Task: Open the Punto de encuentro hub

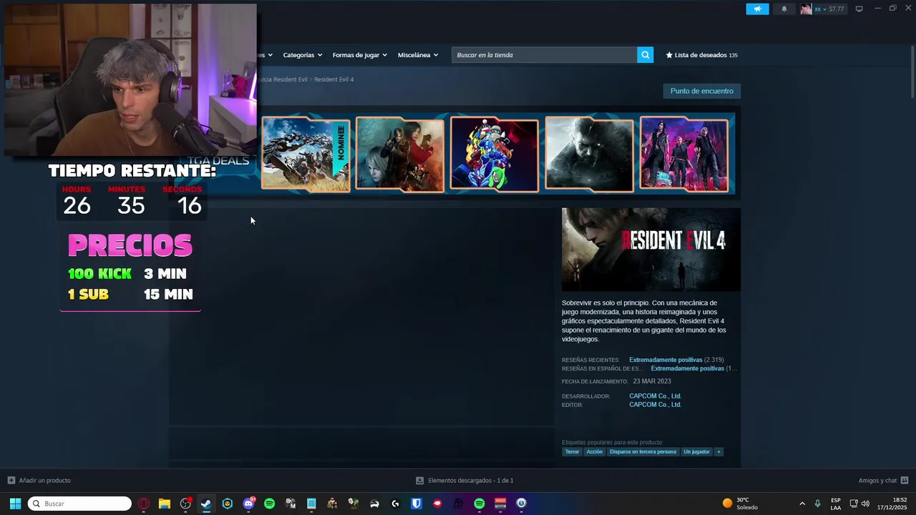Action: (701, 91)
